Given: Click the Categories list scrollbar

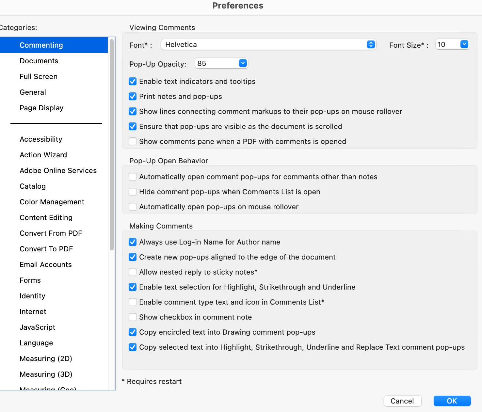Looking at the screenshot, I should point(112,144).
